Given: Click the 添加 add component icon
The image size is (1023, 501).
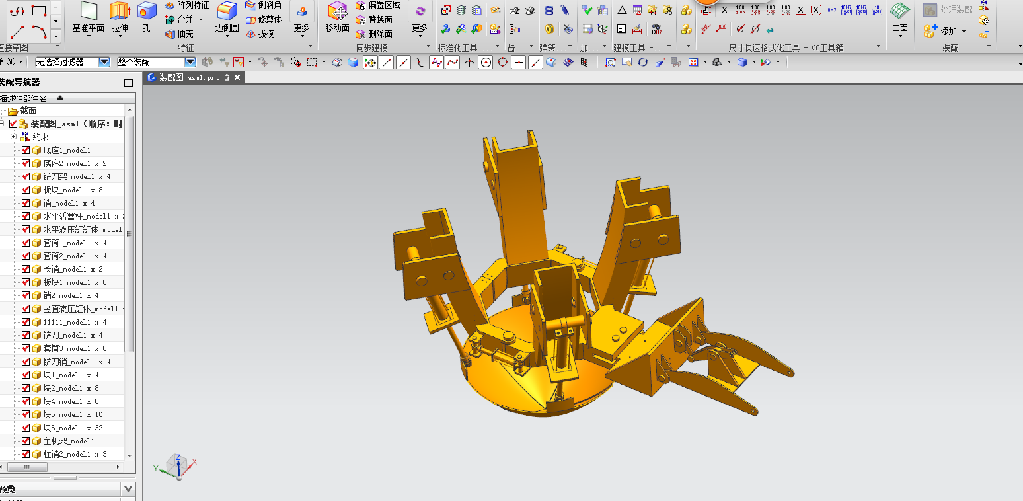Looking at the screenshot, I should click(x=930, y=31).
